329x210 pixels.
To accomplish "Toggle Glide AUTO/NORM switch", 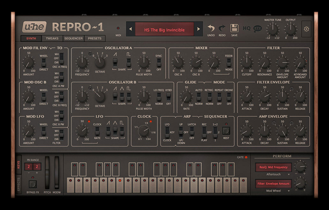I will pos(199,97).
